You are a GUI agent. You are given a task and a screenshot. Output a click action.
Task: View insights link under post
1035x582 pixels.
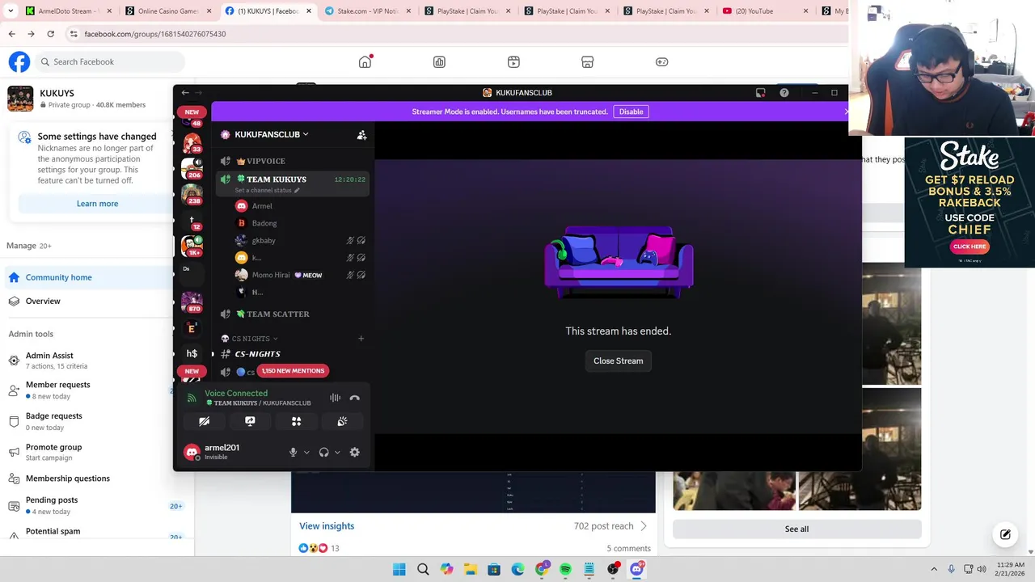pyautogui.click(x=327, y=526)
